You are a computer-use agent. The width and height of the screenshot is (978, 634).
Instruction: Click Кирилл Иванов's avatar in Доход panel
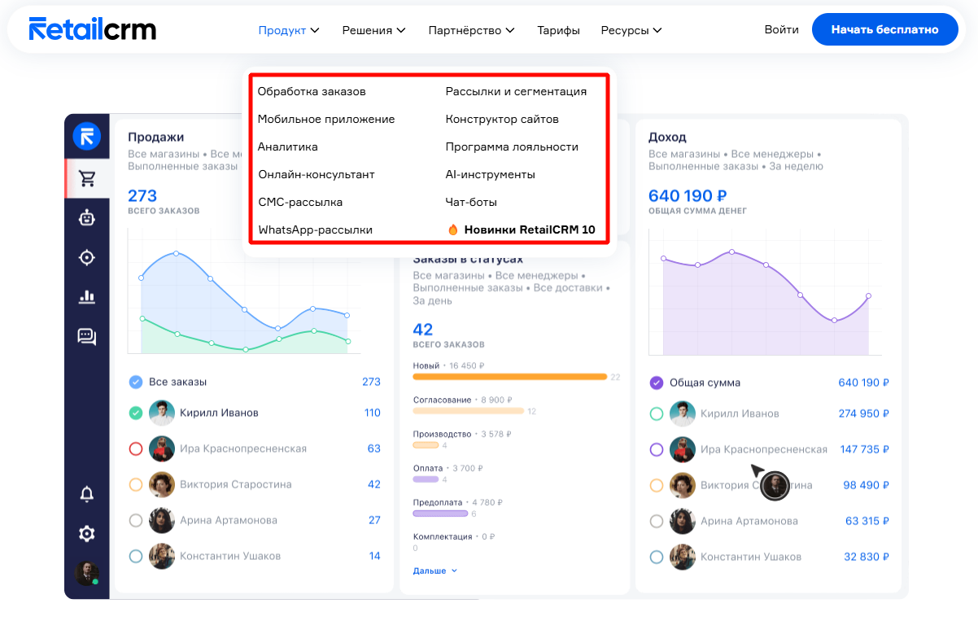click(683, 413)
